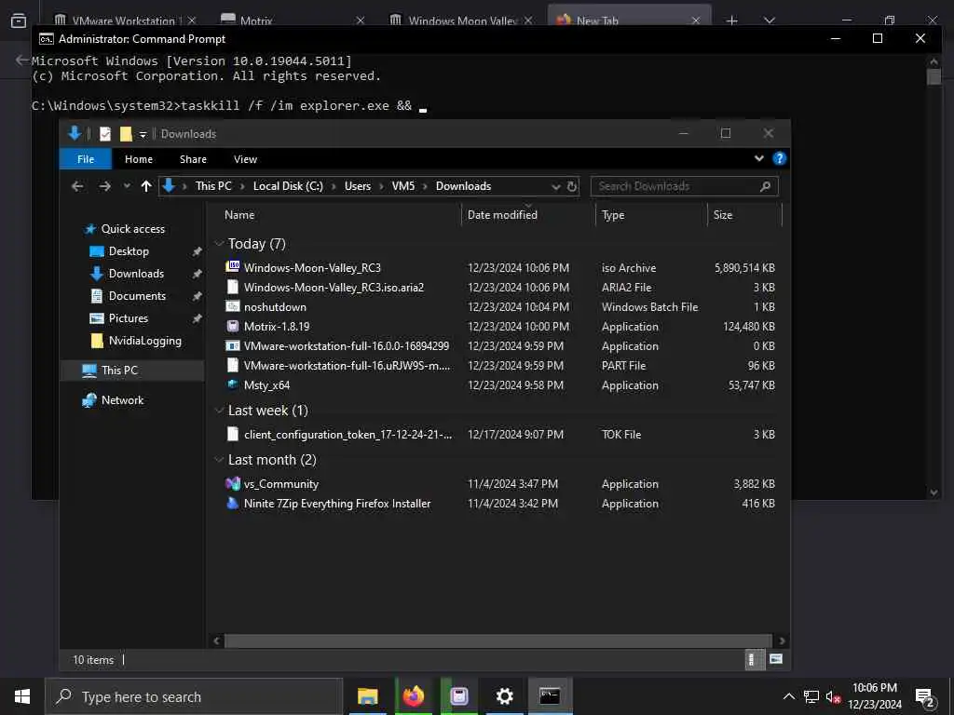Screen dimensions: 954x715
Task: Click the Search Downloads field
Action: [x=684, y=186]
